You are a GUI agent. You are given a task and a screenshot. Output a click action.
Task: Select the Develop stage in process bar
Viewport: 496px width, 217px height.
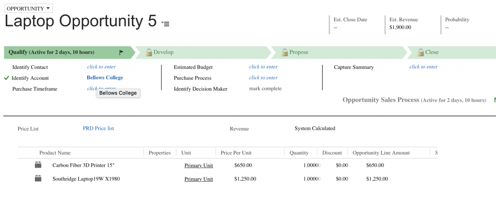tap(164, 52)
